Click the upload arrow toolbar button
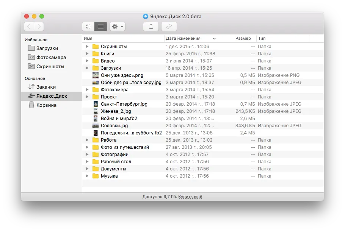This screenshot has width=345, height=231. [x=151, y=27]
